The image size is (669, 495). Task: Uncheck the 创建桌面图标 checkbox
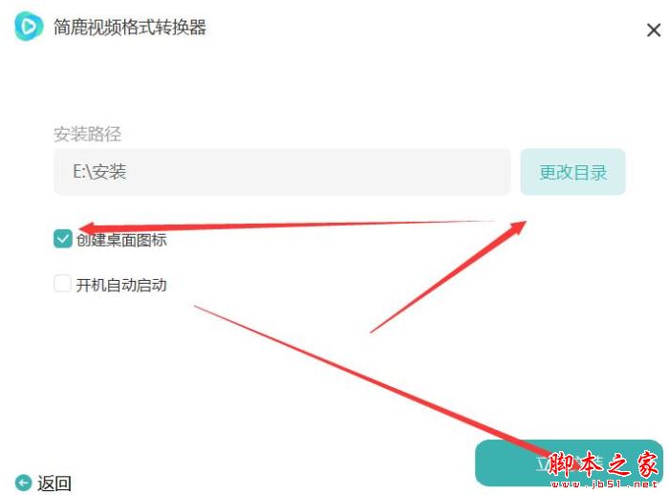[x=63, y=239]
